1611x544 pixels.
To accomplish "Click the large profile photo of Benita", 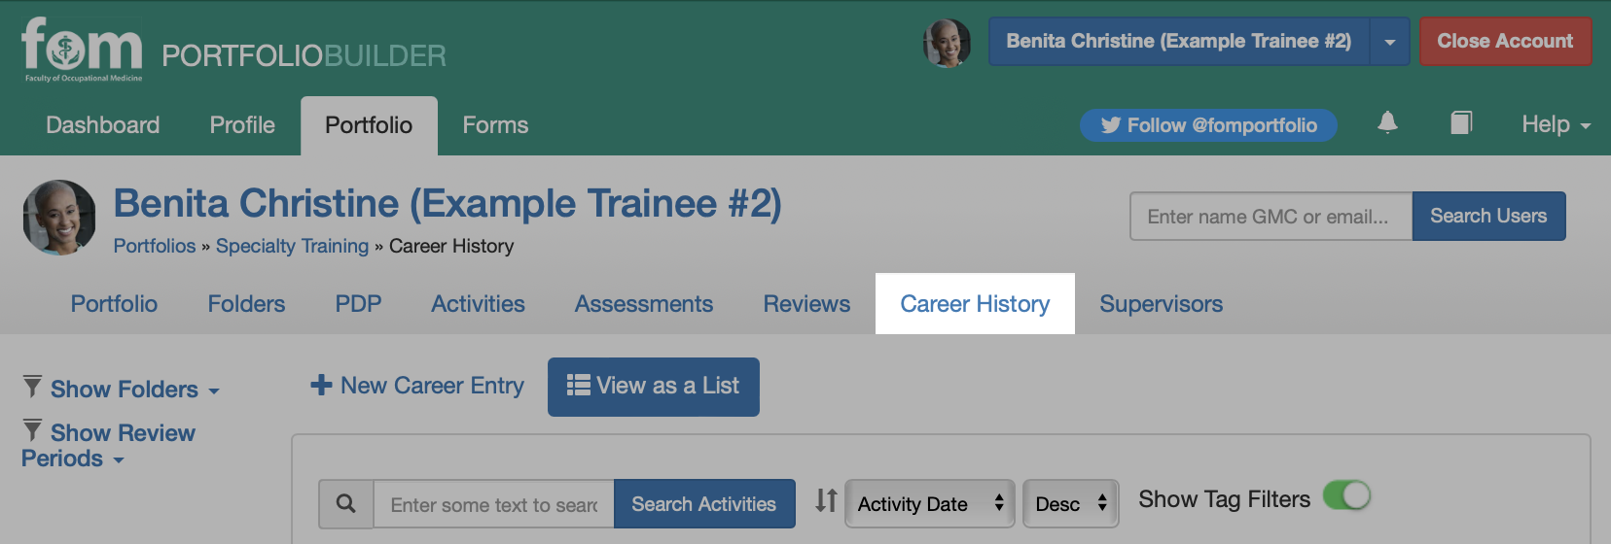I will [59, 218].
